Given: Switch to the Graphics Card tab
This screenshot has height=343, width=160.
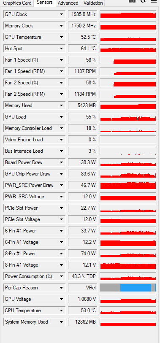Looking at the screenshot, I should pyautogui.click(x=17, y=3).
